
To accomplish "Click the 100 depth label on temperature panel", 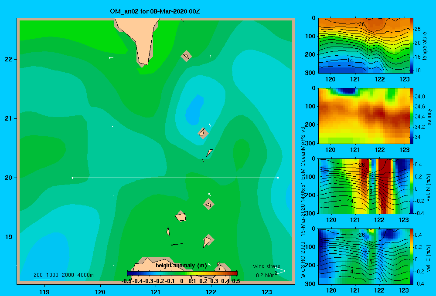I will point(310,36).
